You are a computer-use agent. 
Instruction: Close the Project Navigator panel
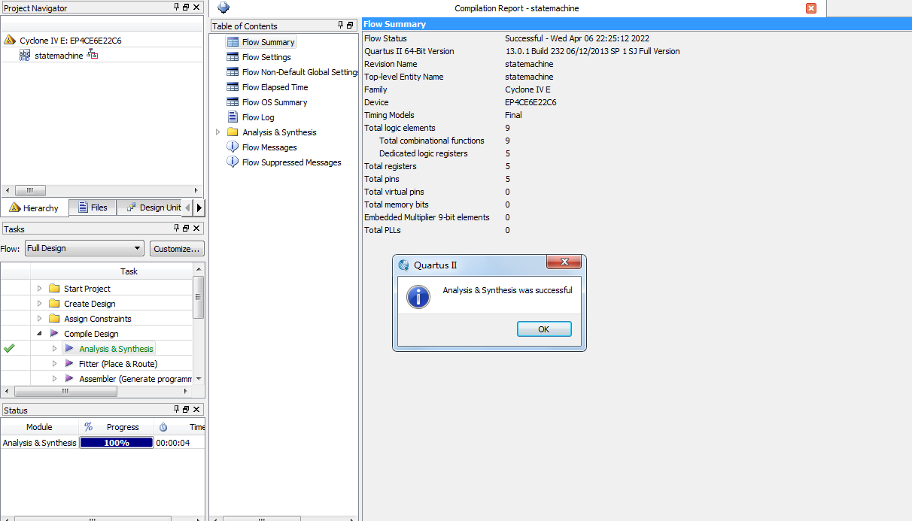click(x=196, y=8)
